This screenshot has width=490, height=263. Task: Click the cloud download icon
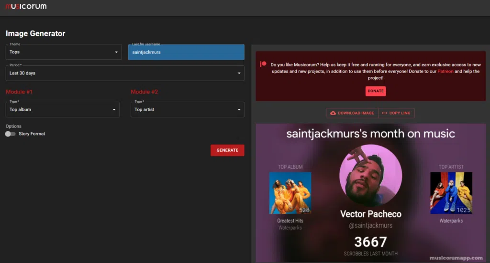[333, 113]
